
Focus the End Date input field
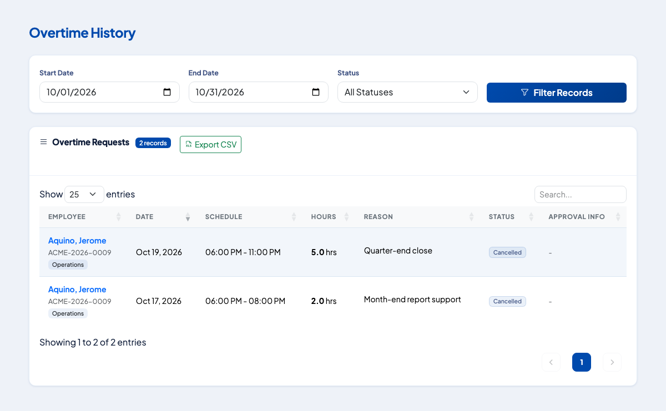click(259, 92)
